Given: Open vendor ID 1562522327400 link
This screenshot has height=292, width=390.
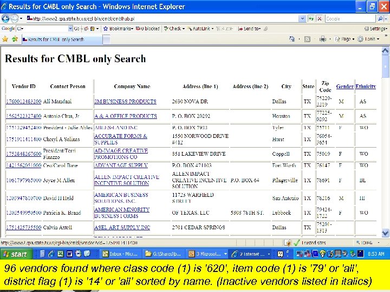Looking at the screenshot, I should 24,116.
